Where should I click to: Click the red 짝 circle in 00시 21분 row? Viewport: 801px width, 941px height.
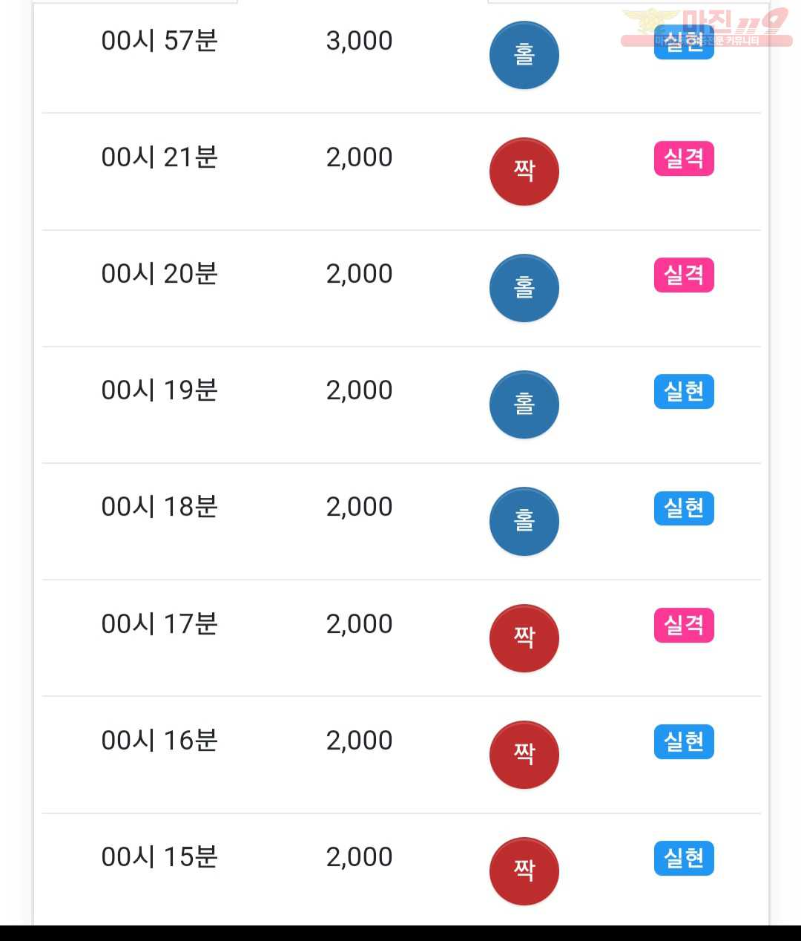click(x=524, y=171)
